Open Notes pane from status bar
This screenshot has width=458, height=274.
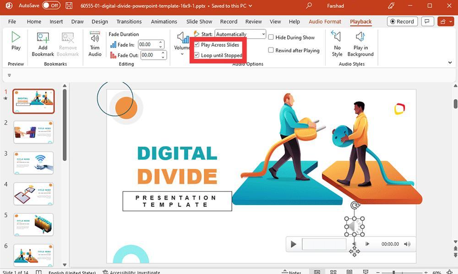pyautogui.click(x=291, y=272)
